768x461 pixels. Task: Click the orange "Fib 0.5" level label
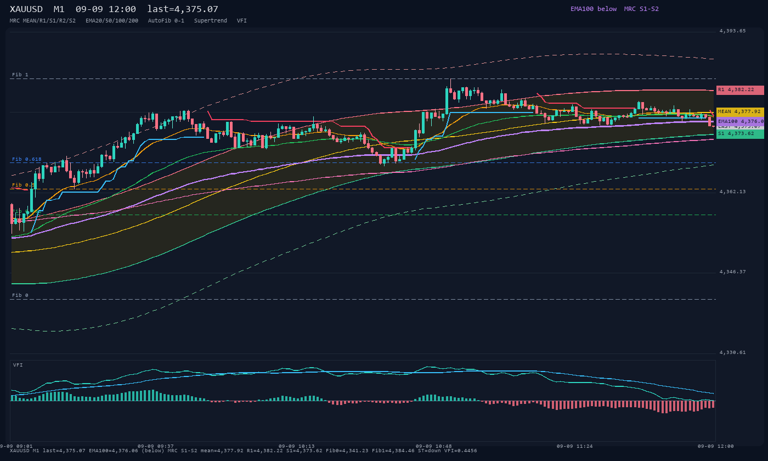[x=24, y=185]
